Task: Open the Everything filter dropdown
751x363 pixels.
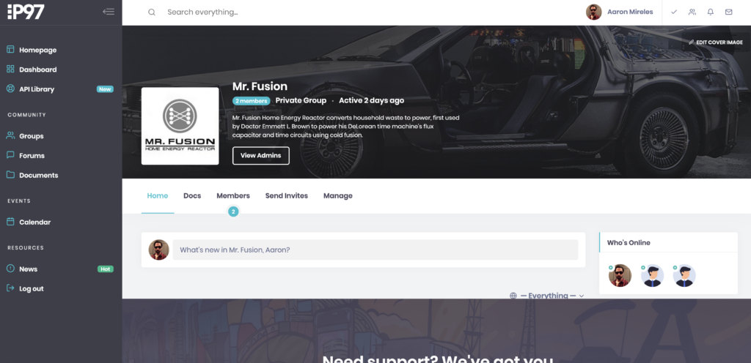Action: (x=552, y=296)
